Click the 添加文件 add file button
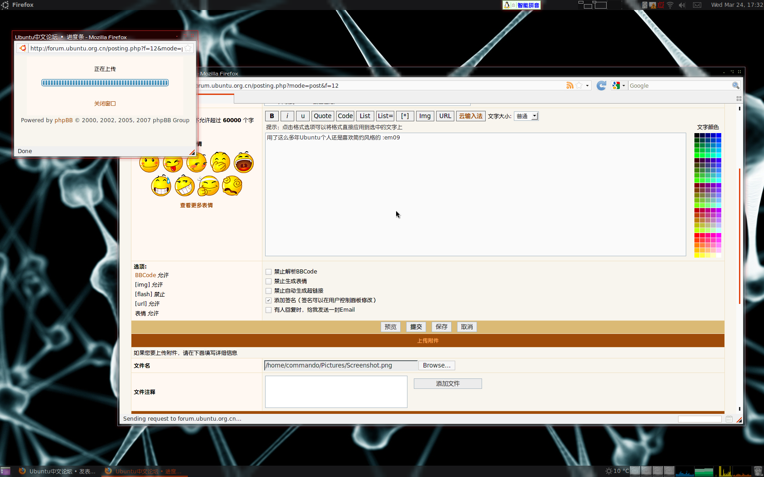The image size is (764, 477). [x=448, y=383]
